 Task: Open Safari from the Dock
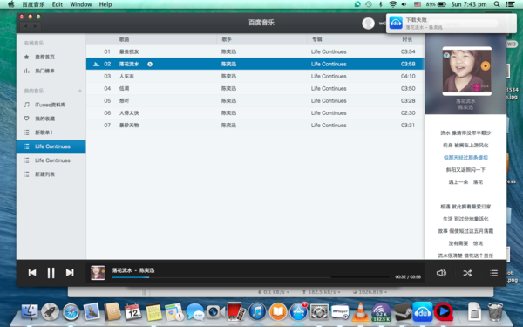point(71,312)
